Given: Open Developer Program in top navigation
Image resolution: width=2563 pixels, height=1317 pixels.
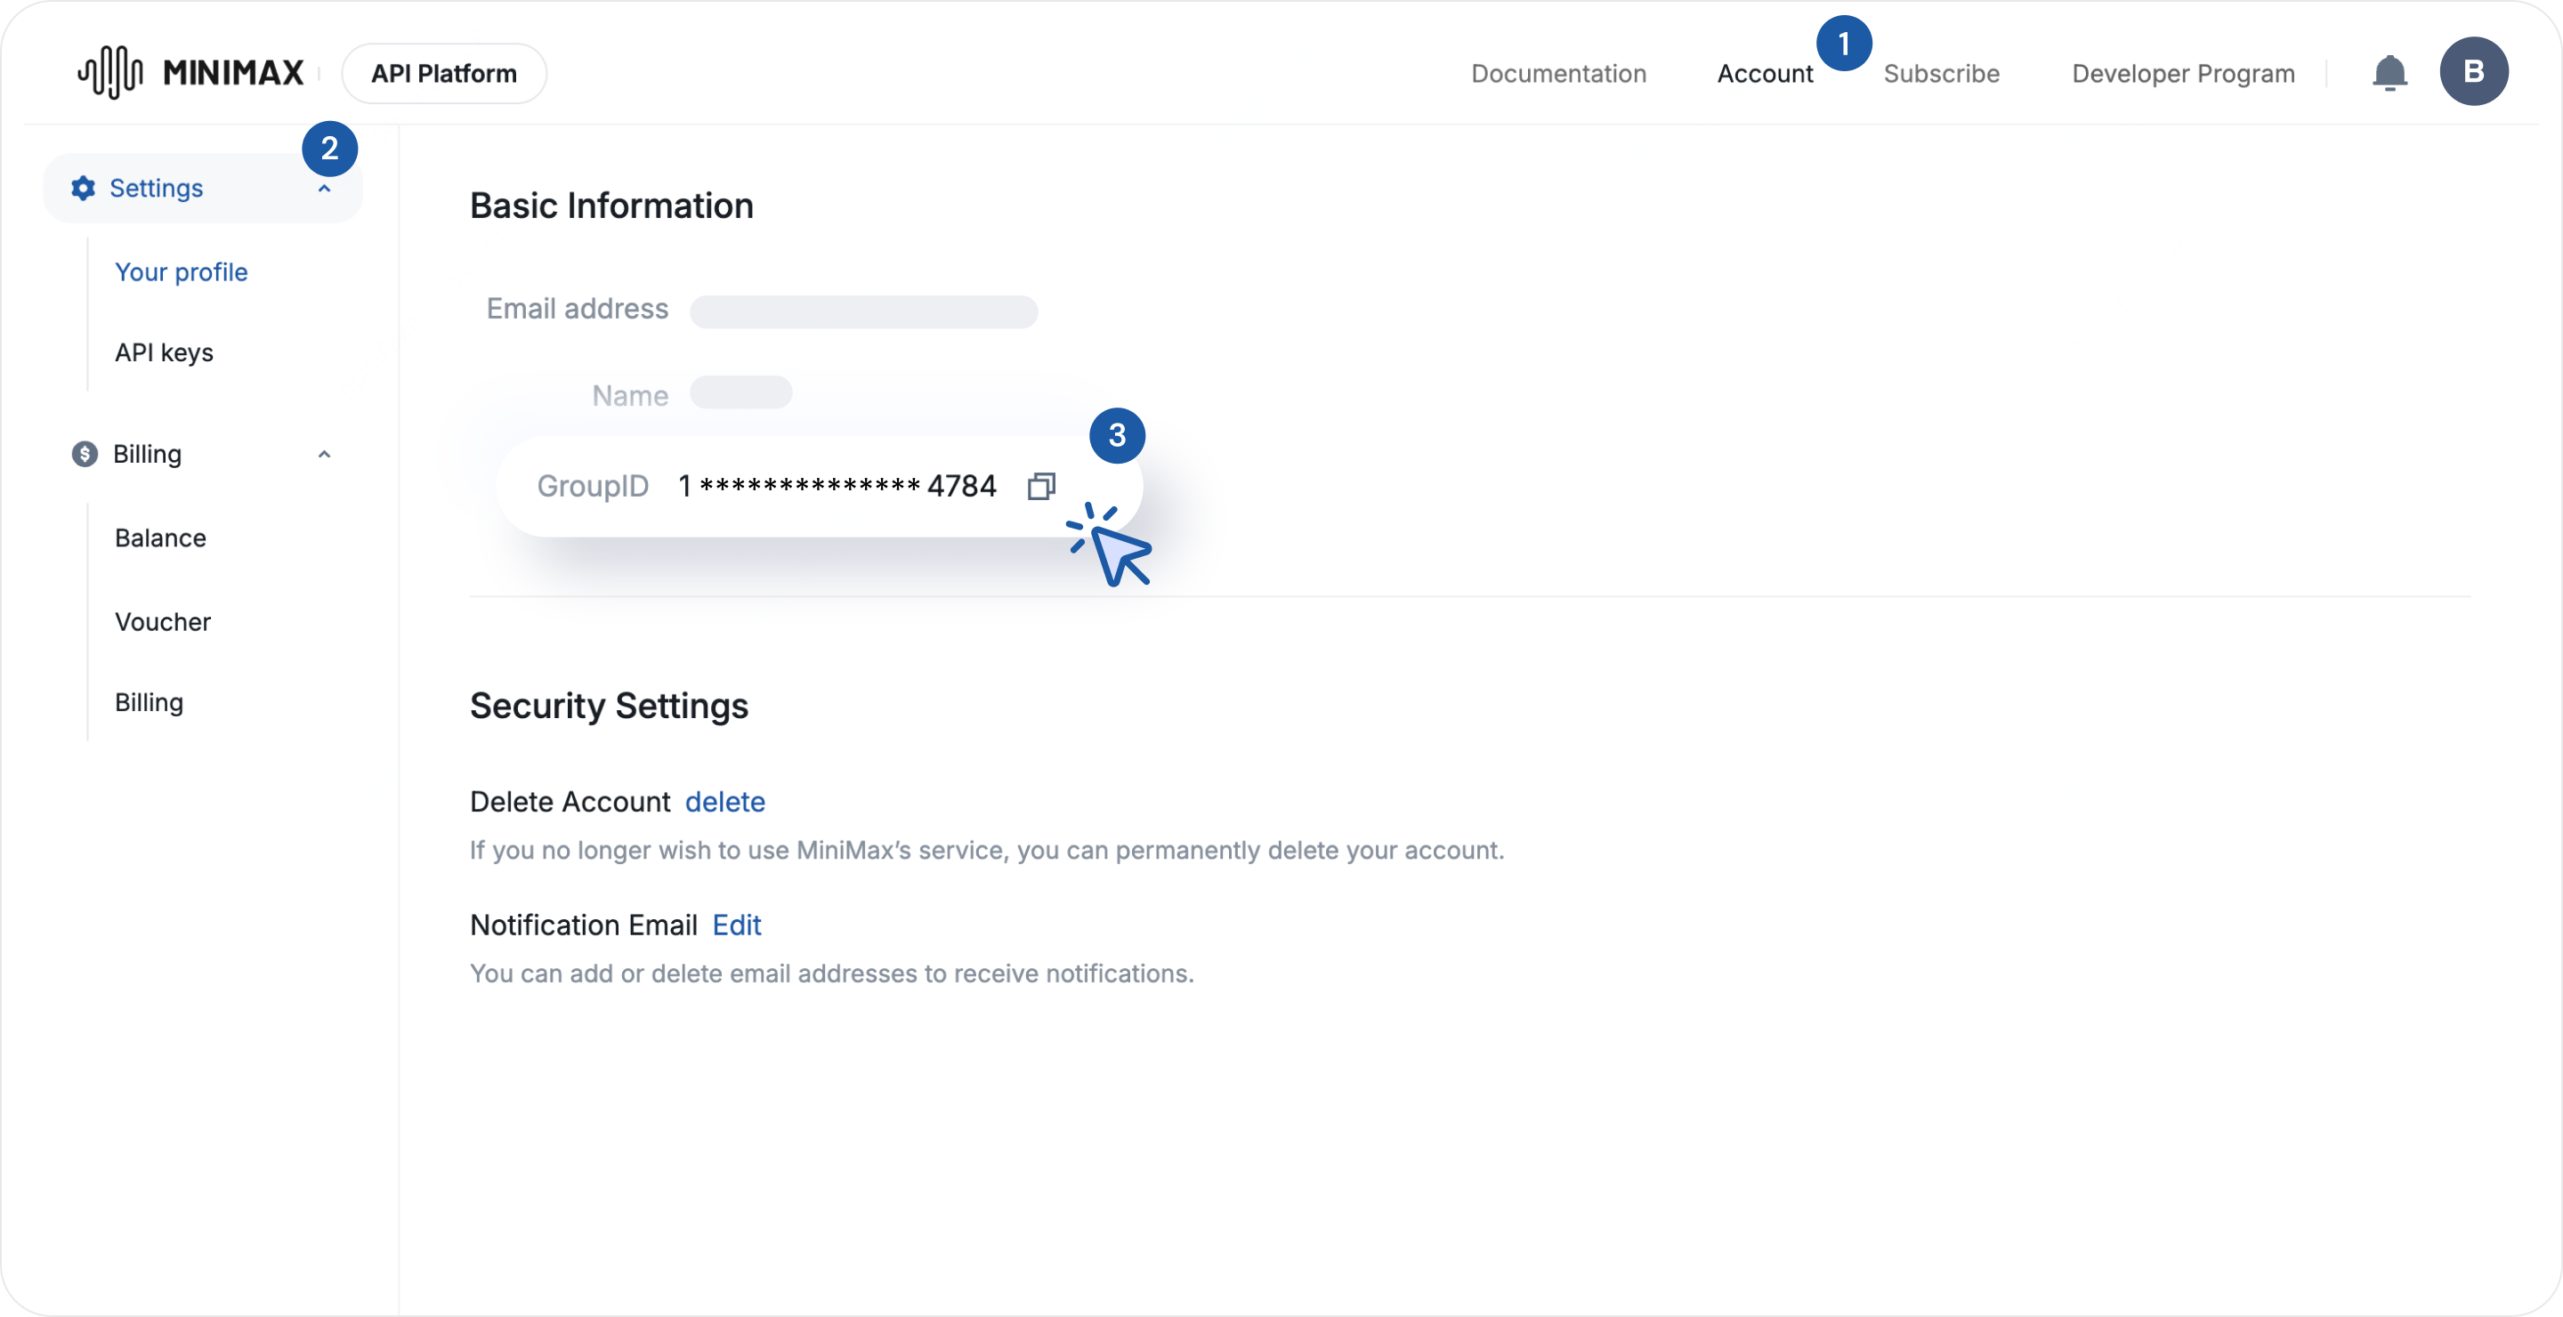Looking at the screenshot, I should click(x=2182, y=74).
